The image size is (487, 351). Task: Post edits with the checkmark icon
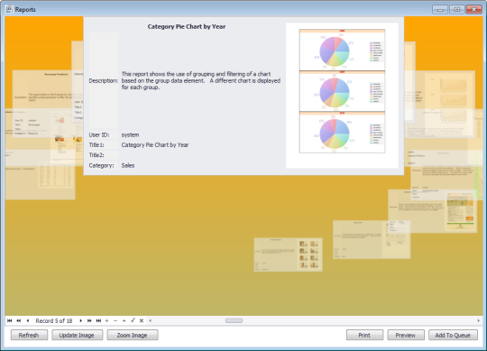click(133, 320)
